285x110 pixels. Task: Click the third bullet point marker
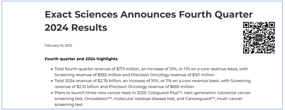click(x=52, y=93)
